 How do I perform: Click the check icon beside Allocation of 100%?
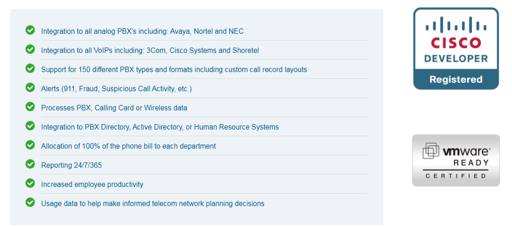[30, 145]
